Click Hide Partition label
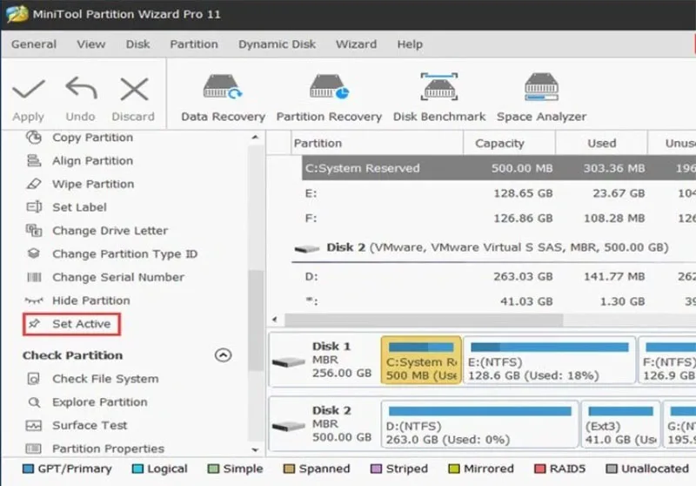The width and height of the screenshot is (696, 486). click(x=91, y=300)
